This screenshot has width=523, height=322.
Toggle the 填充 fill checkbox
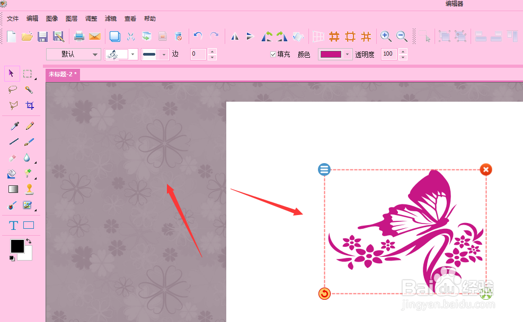pyautogui.click(x=273, y=55)
